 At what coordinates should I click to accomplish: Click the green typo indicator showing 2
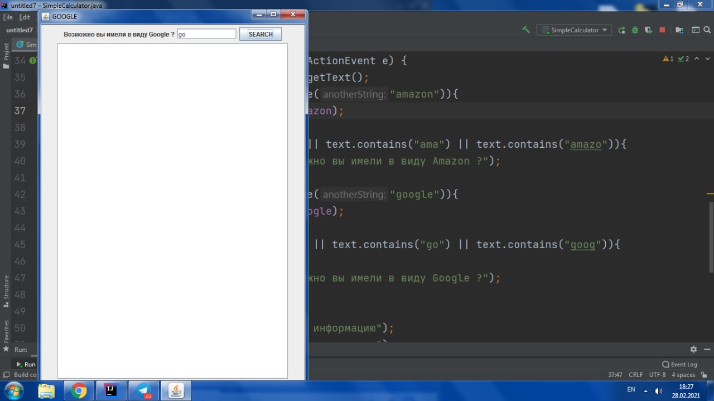tap(683, 59)
